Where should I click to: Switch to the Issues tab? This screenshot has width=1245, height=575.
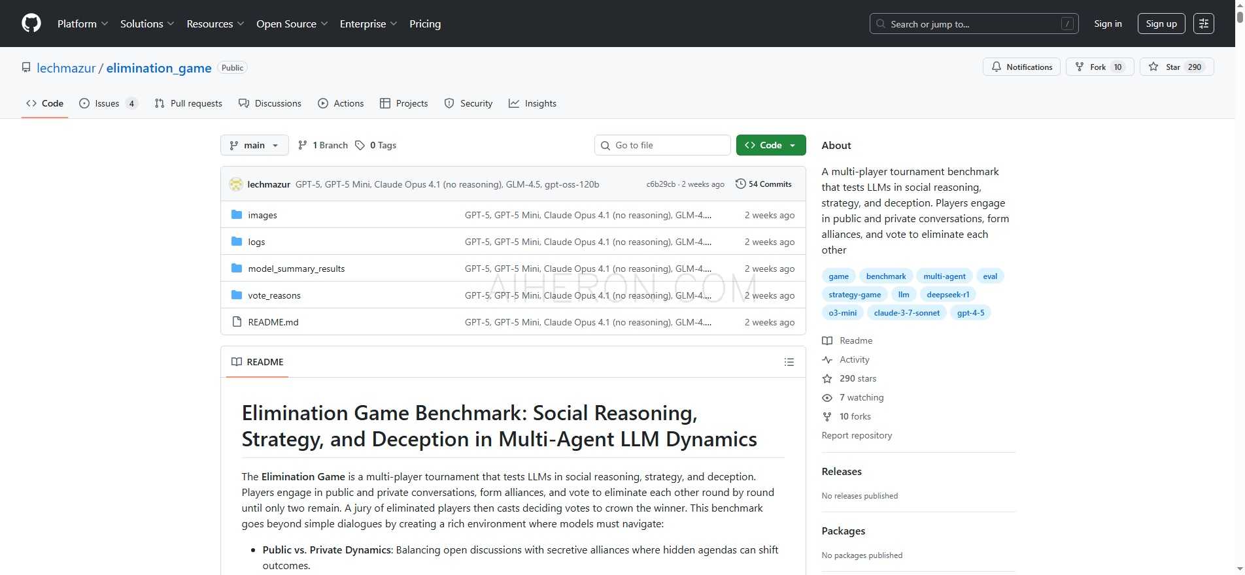108,103
